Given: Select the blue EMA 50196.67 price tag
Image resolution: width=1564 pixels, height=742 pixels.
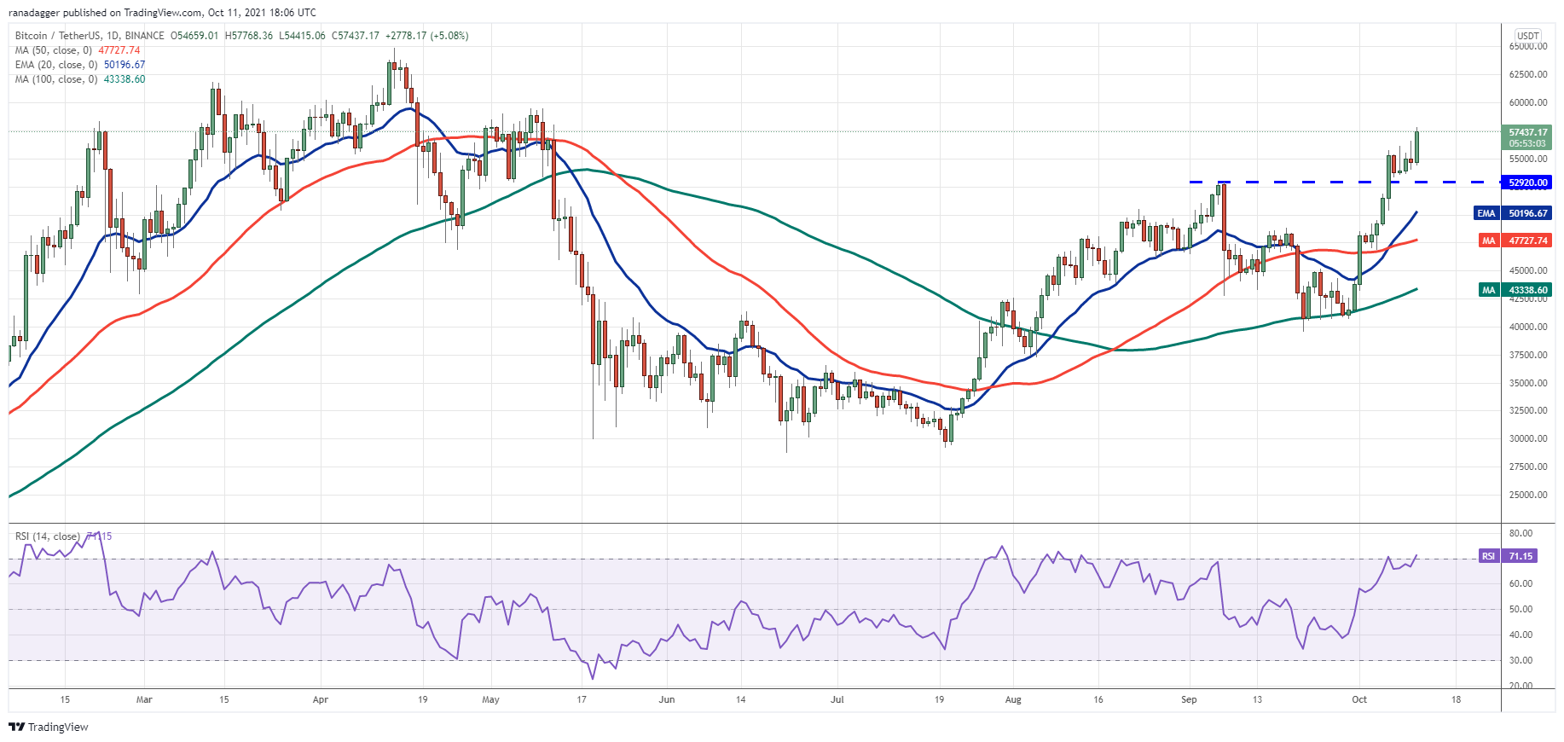Looking at the screenshot, I should [1513, 213].
